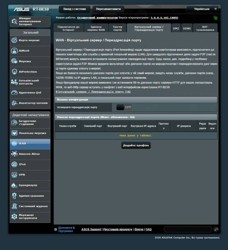The width and height of the screenshot is (228, 250).
Task: Click the Локальна мережа LAN icon
Action: click(14, 133)
